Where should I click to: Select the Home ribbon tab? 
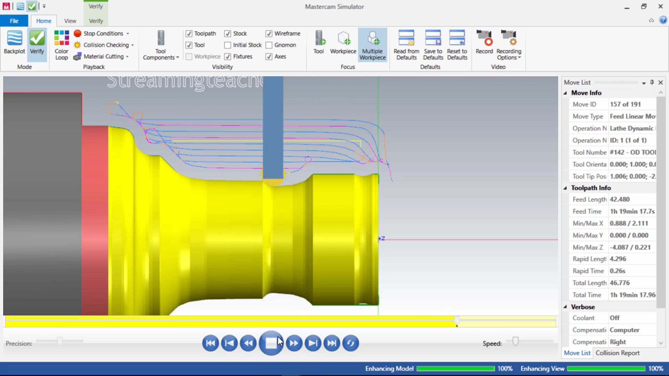(43, 21)
